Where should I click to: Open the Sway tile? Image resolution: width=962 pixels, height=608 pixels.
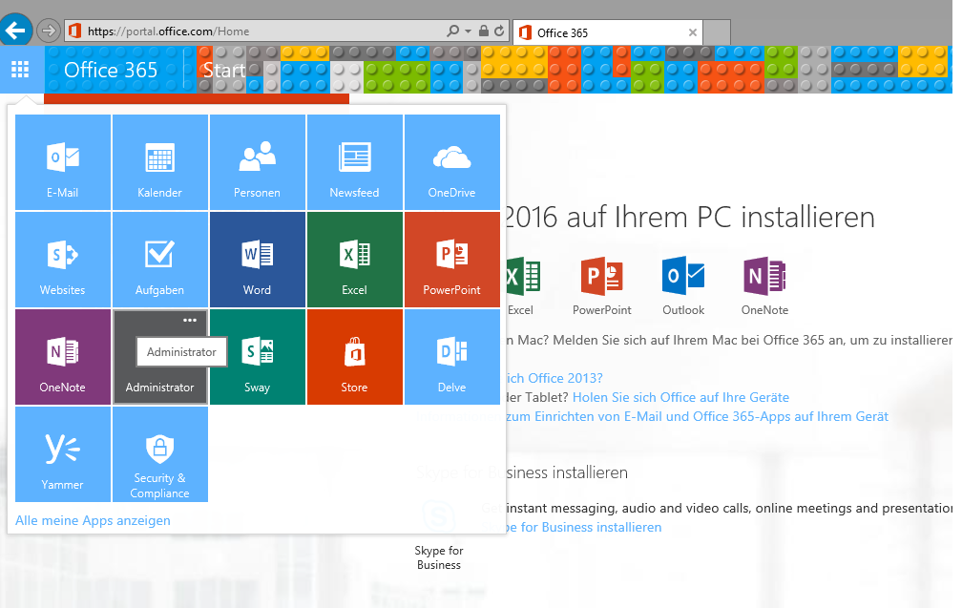258,357
